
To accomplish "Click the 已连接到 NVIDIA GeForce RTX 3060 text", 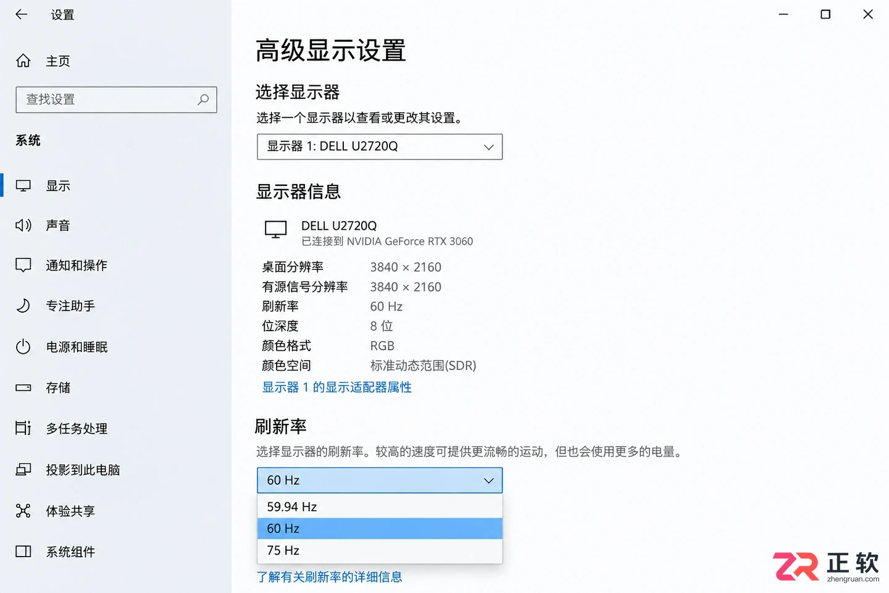I will point(387,242).
